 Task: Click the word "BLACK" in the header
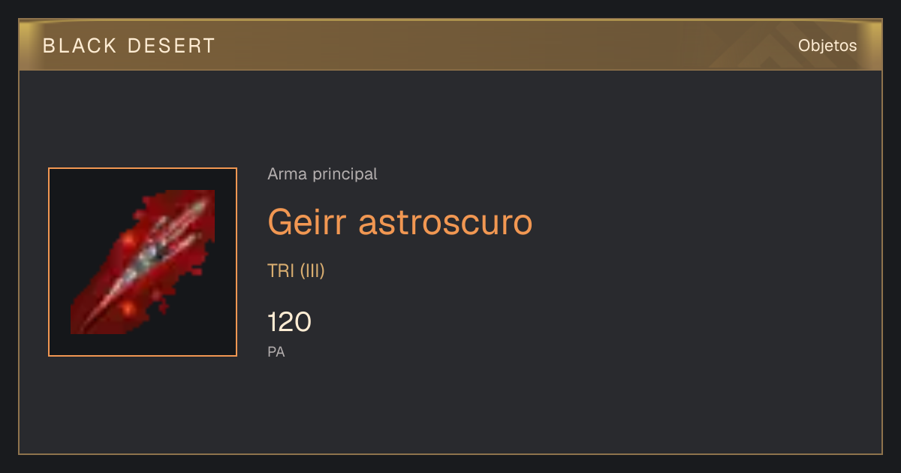pyautogui.click(x=80, y=46)
